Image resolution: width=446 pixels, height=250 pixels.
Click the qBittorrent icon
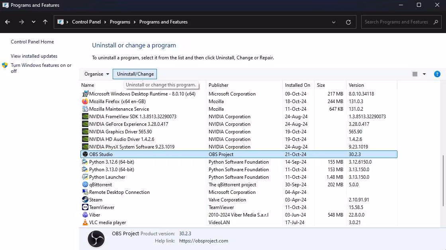(x=85, y=184)
